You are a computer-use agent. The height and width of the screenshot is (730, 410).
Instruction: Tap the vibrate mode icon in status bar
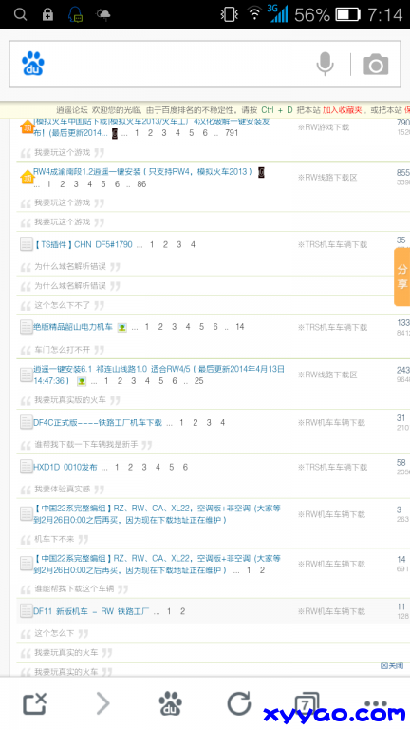tap(229, 14)
